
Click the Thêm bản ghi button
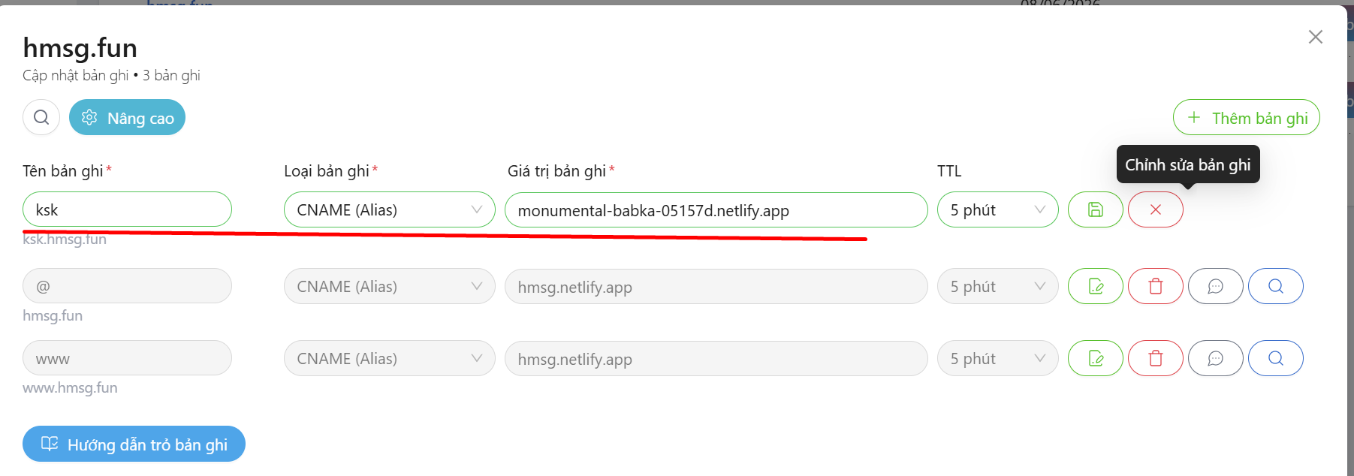coord(1246,118)
